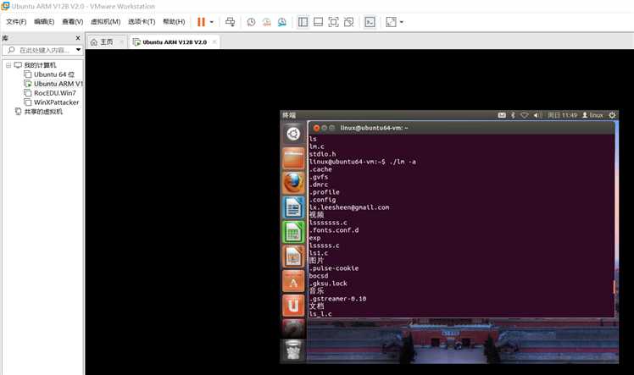Click the terminal title linux@ubuntu64-vm
Screen dimensions: 634x375
(374, 128)
